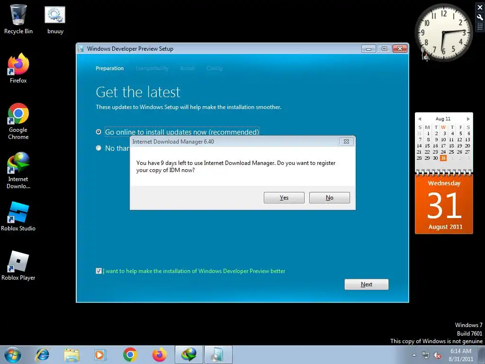
Task: Click Show desktop strip at taskbar end
Action: 481,355
